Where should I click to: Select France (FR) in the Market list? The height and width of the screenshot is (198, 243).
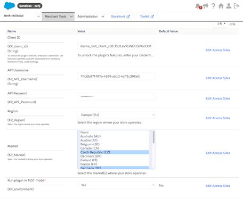(115, 164)
